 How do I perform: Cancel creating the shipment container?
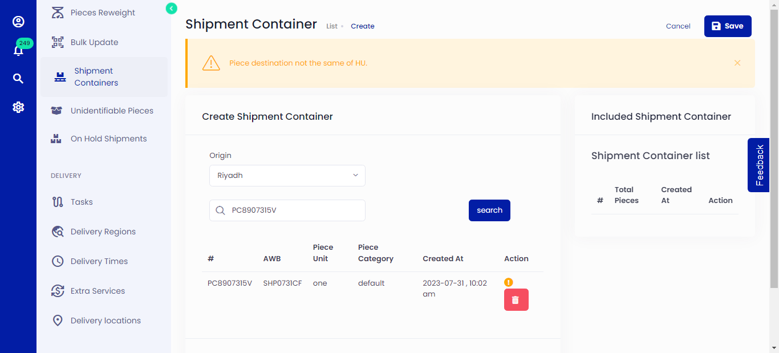(x=678, y=26)
